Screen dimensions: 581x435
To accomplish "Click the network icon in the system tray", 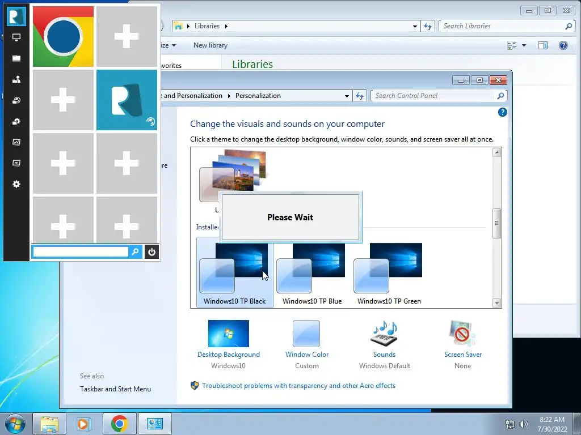I will [x=510, y=424].
